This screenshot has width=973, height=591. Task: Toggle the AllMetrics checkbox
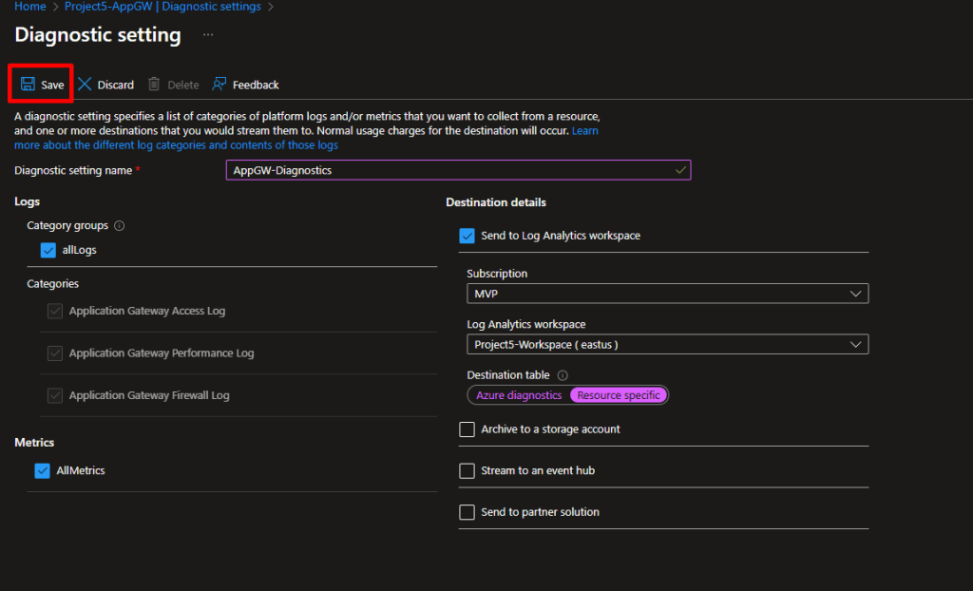pyautogui.click(x=42, y=470)
